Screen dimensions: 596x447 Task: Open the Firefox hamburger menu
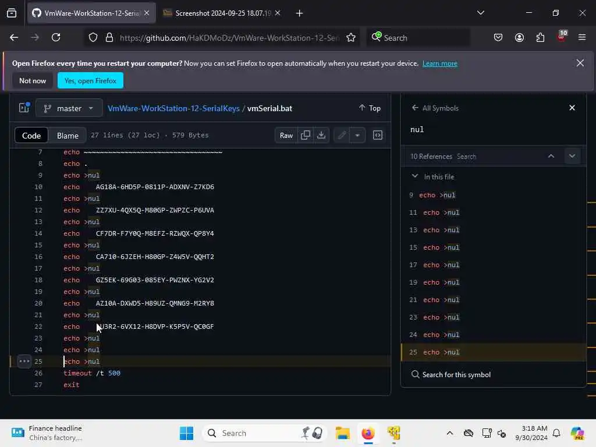tap(582, 38)
